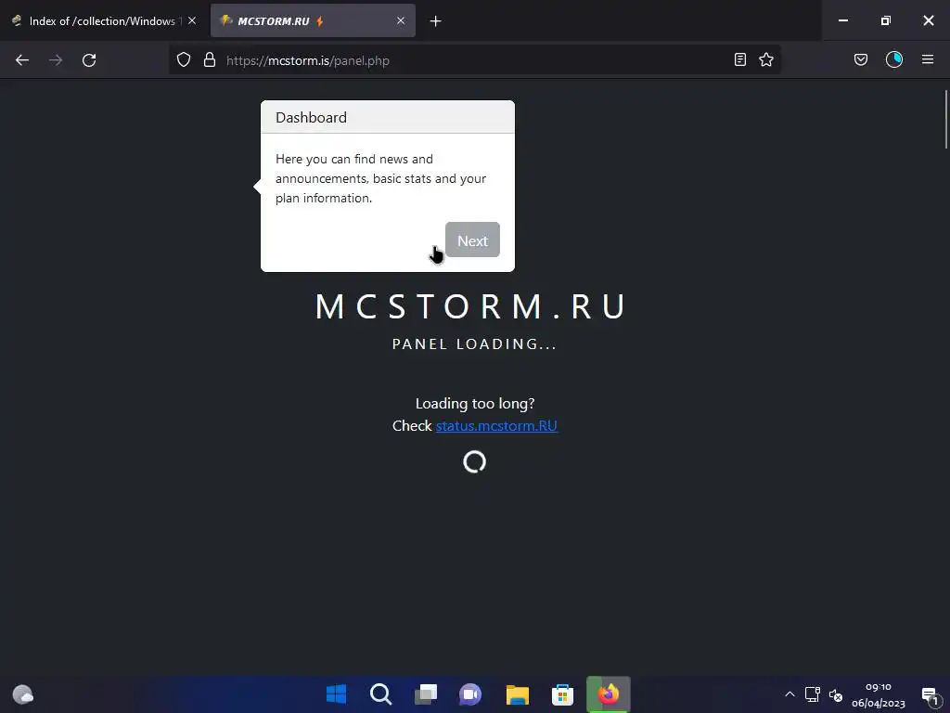The image size is (950, 713).
Task: Open tracking protection shield icon
Action: 184,60
